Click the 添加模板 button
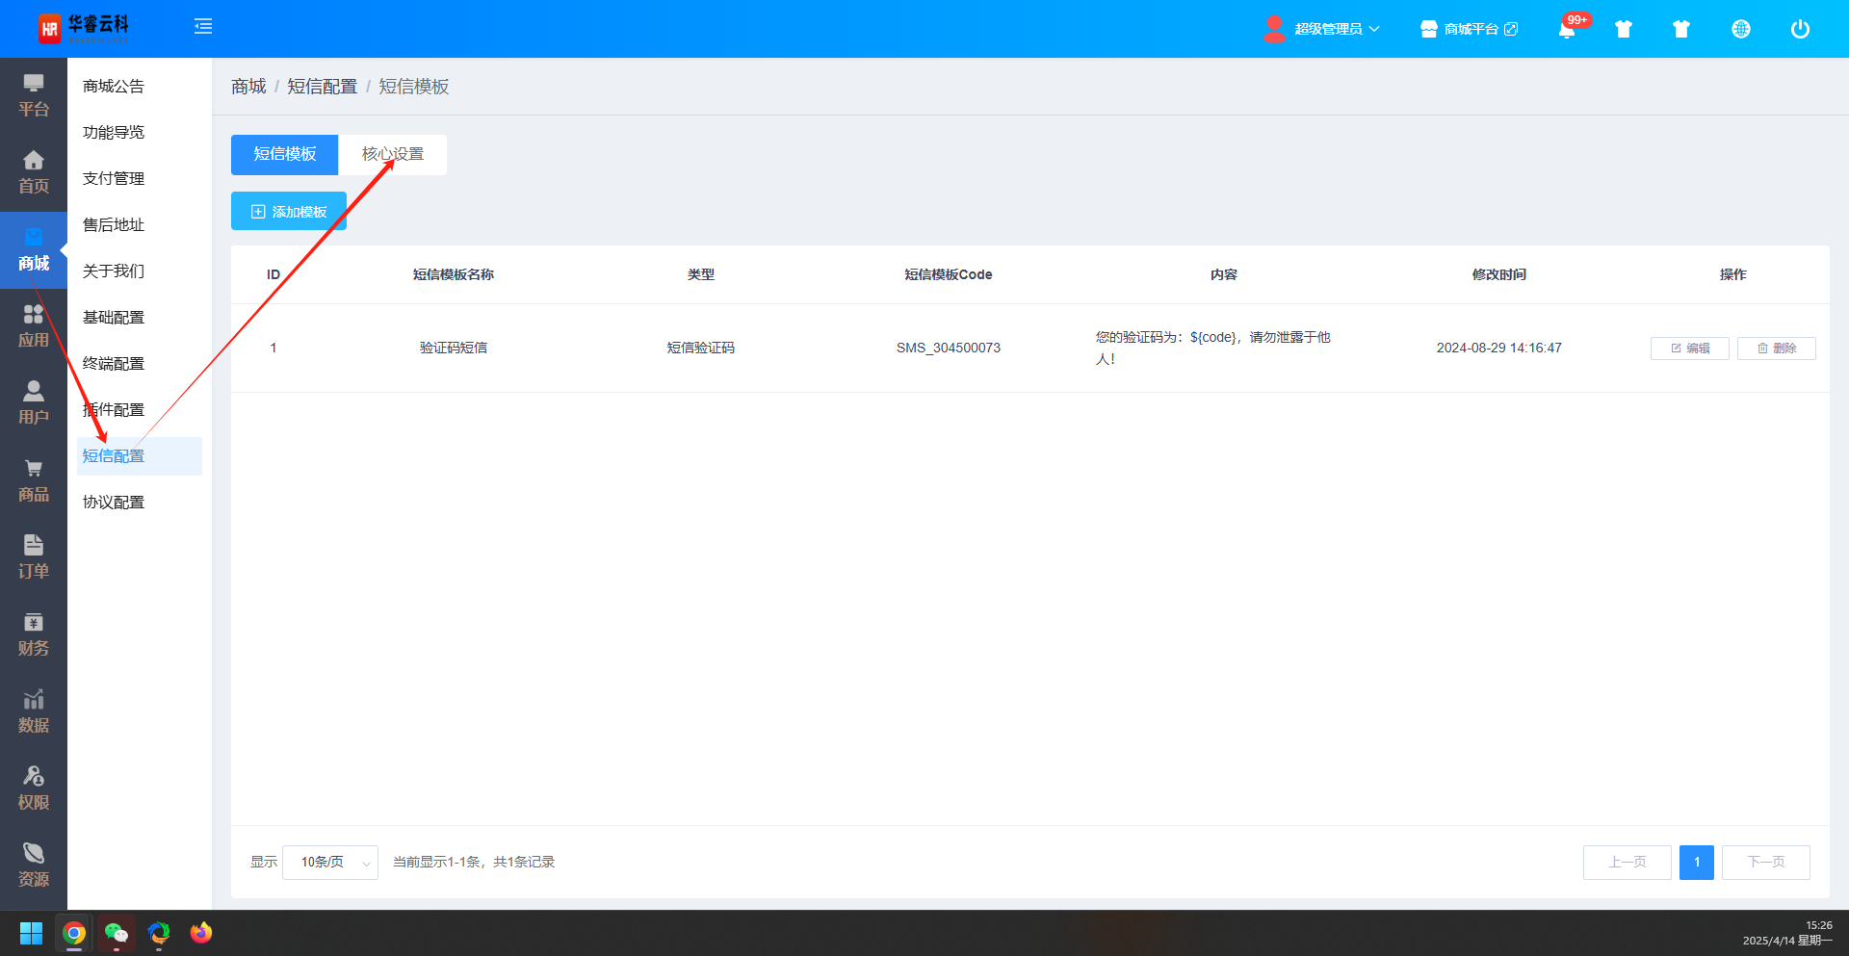The image size is (1849, 956). tap(289, 211)
